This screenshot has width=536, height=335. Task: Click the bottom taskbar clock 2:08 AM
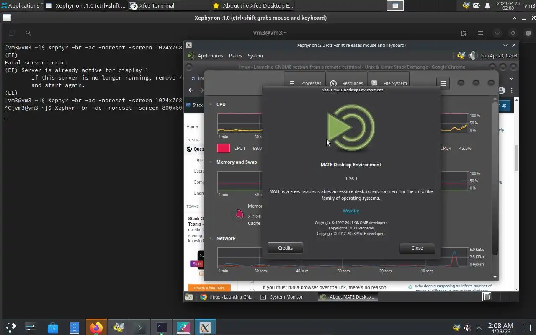tap(500, 327)
